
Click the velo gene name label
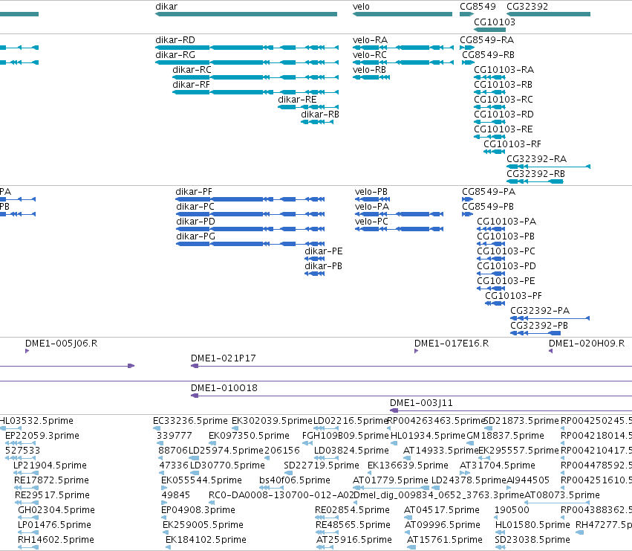pyautogui.click(x=361, y=7)
